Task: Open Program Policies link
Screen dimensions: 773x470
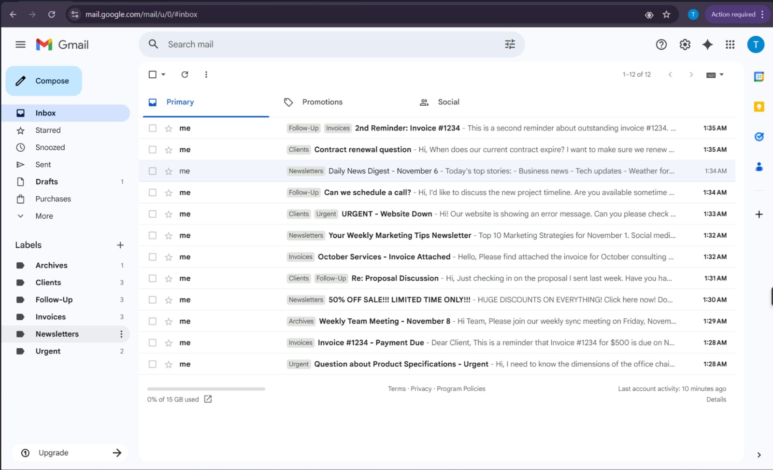Action: [461, 388]
